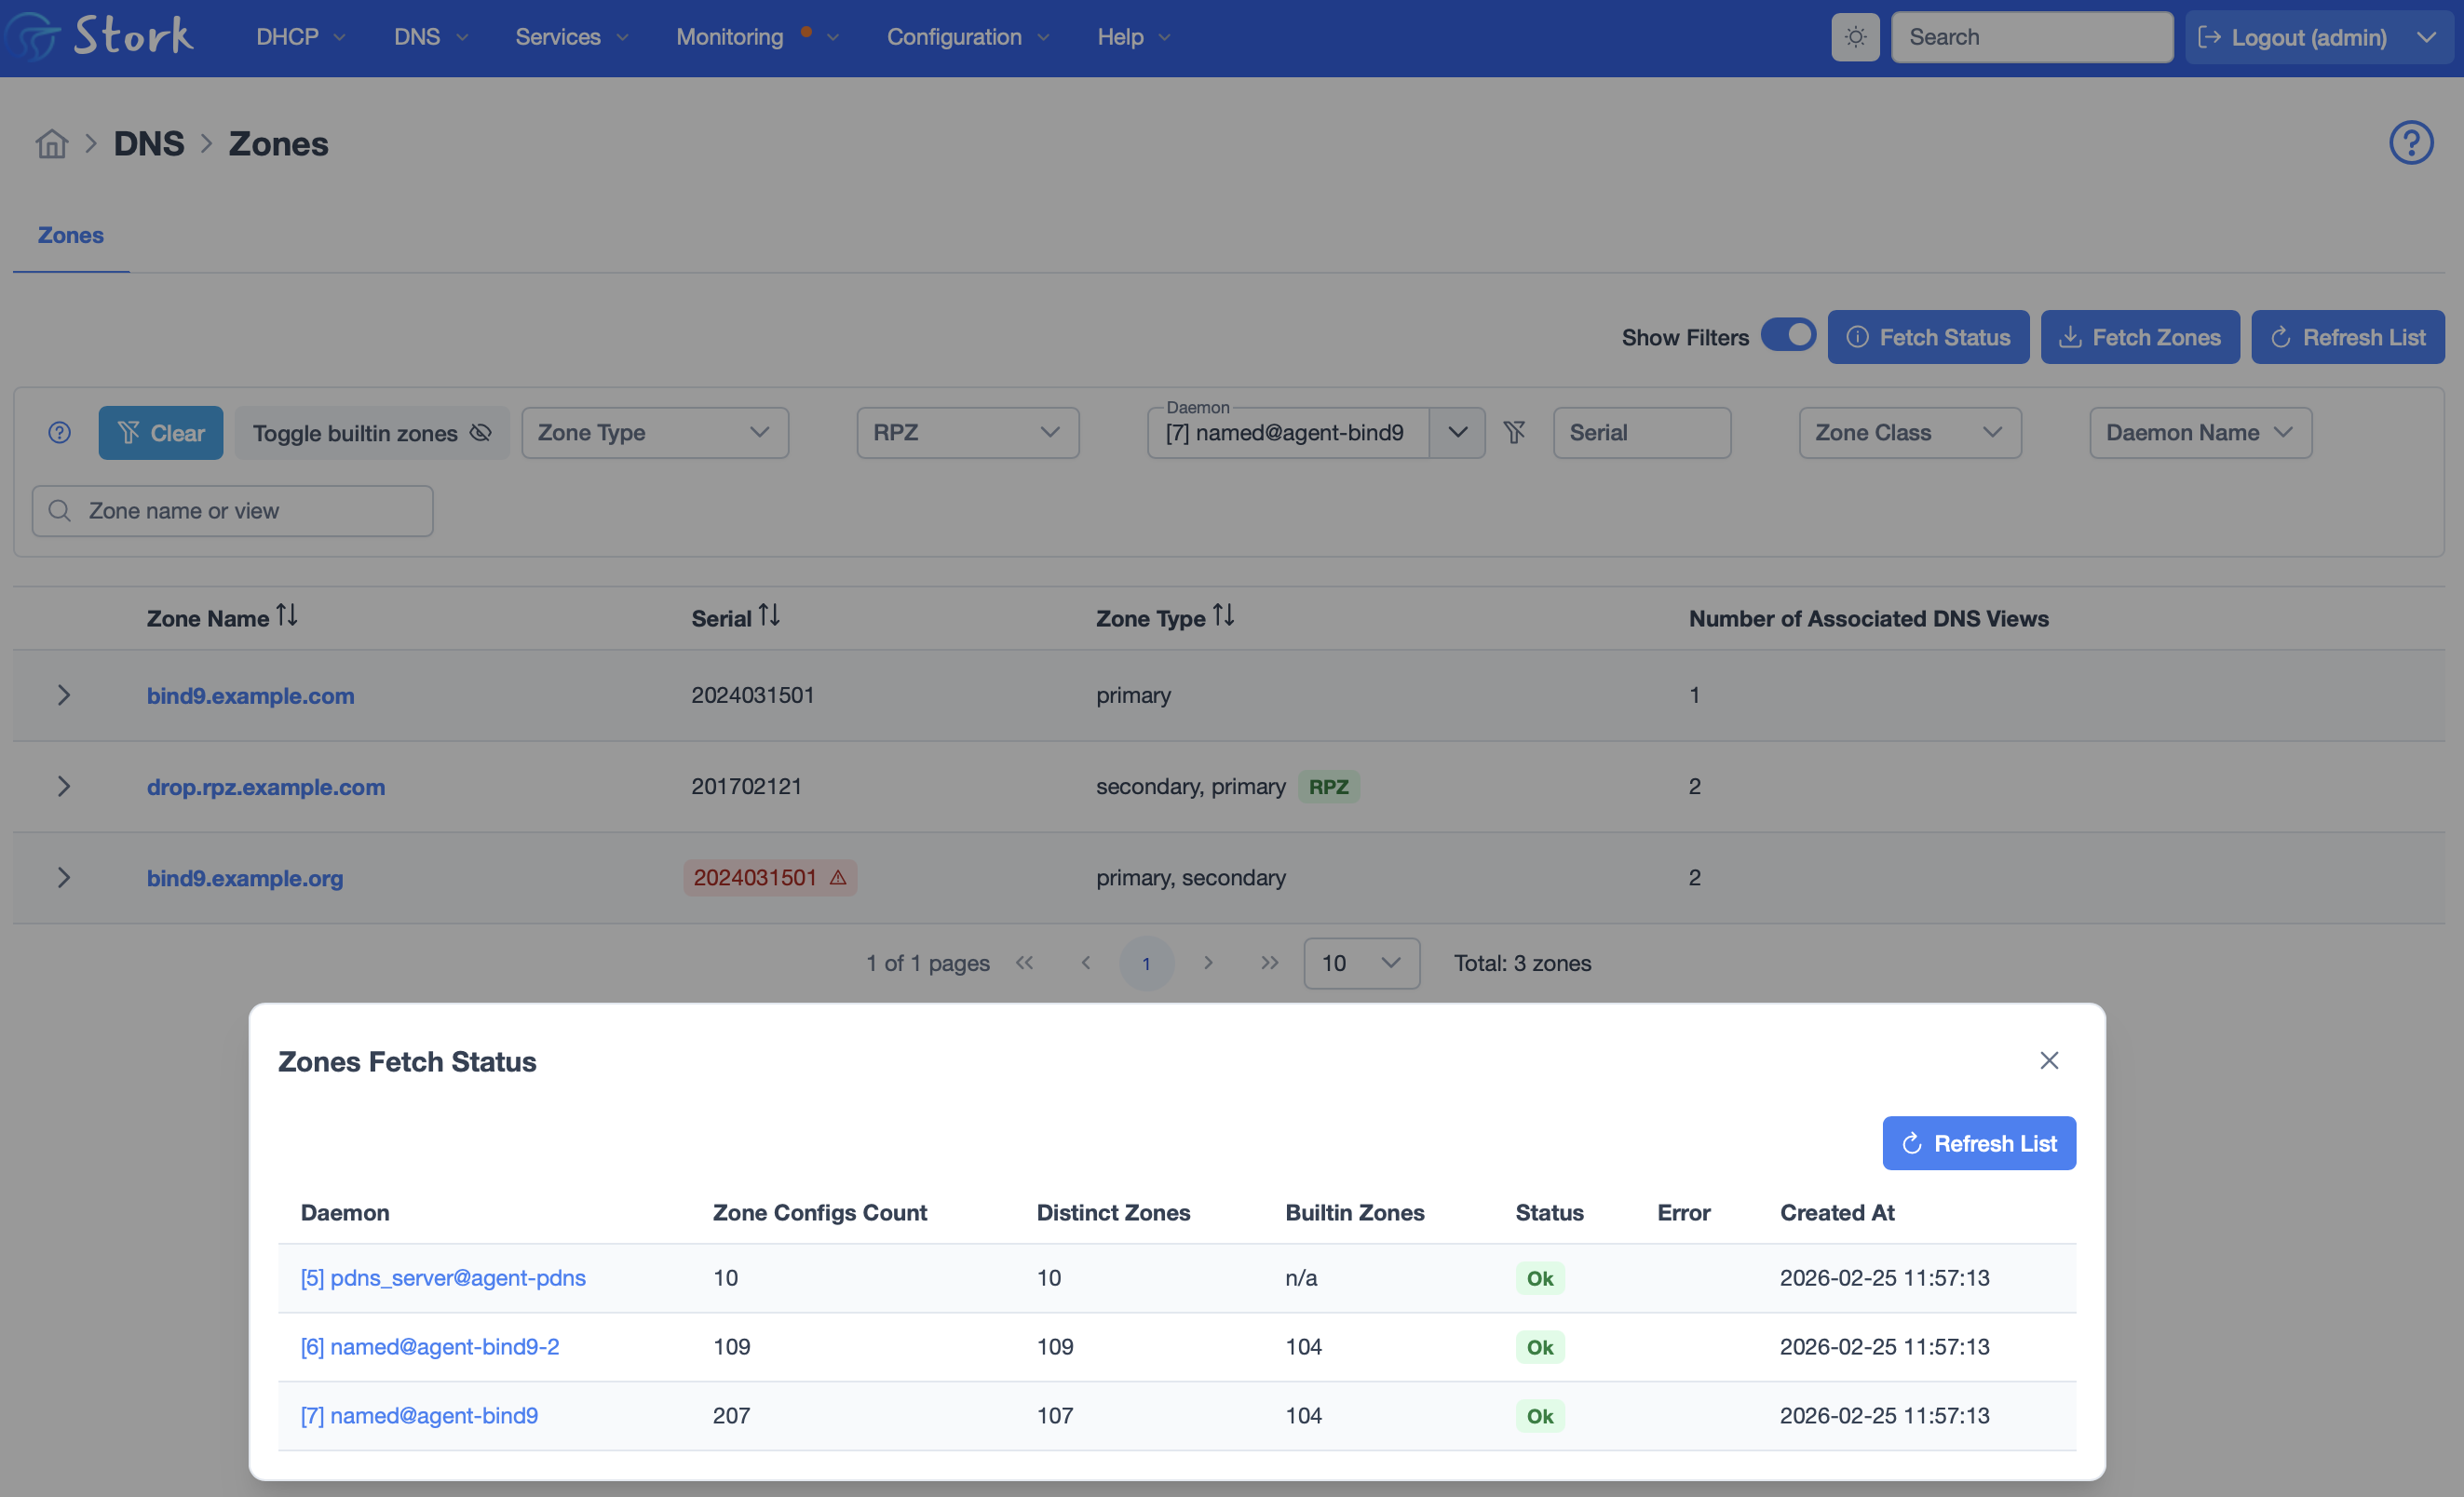Image resolution: width=2464 pixels, height=1497 pixels.
Task: Sort by Serial column arrows
Action: tap(769, 616)
